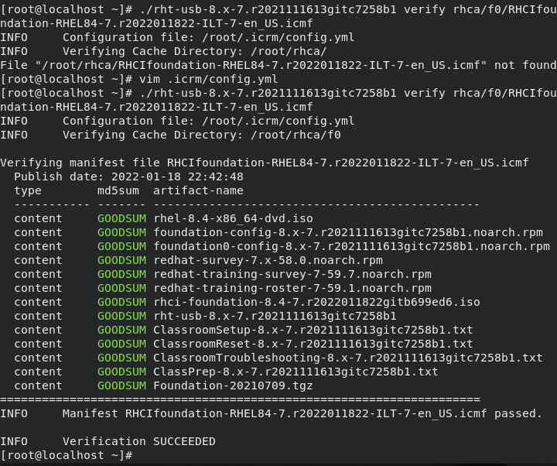This screenshot has width=557, height=466.
Task: Click the rhel-8.4-x86_64-dvd.iso artifact name
Action: coord(233,218)
